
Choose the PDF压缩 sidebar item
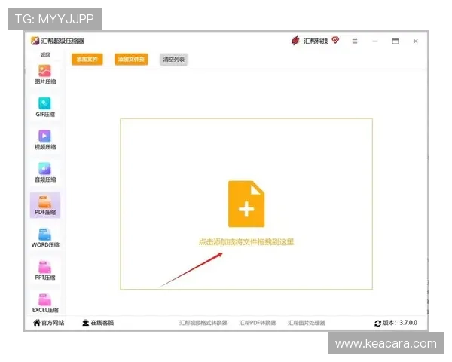(45, 205)
